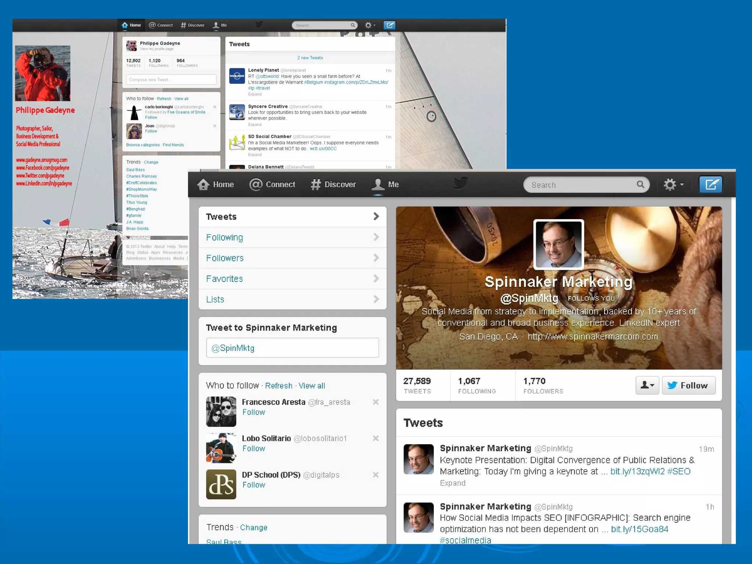Screen dimensions: 752x564
Task: Open the wcti.us/00CC link in SD Social Chamber tweet
Action: (323, 149)
